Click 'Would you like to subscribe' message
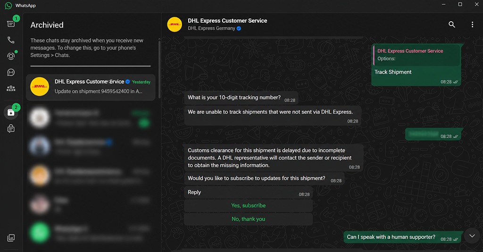 click(x=264, y=179)
